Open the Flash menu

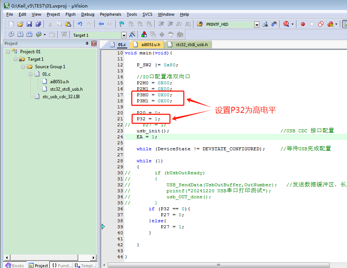pos(70,14)
